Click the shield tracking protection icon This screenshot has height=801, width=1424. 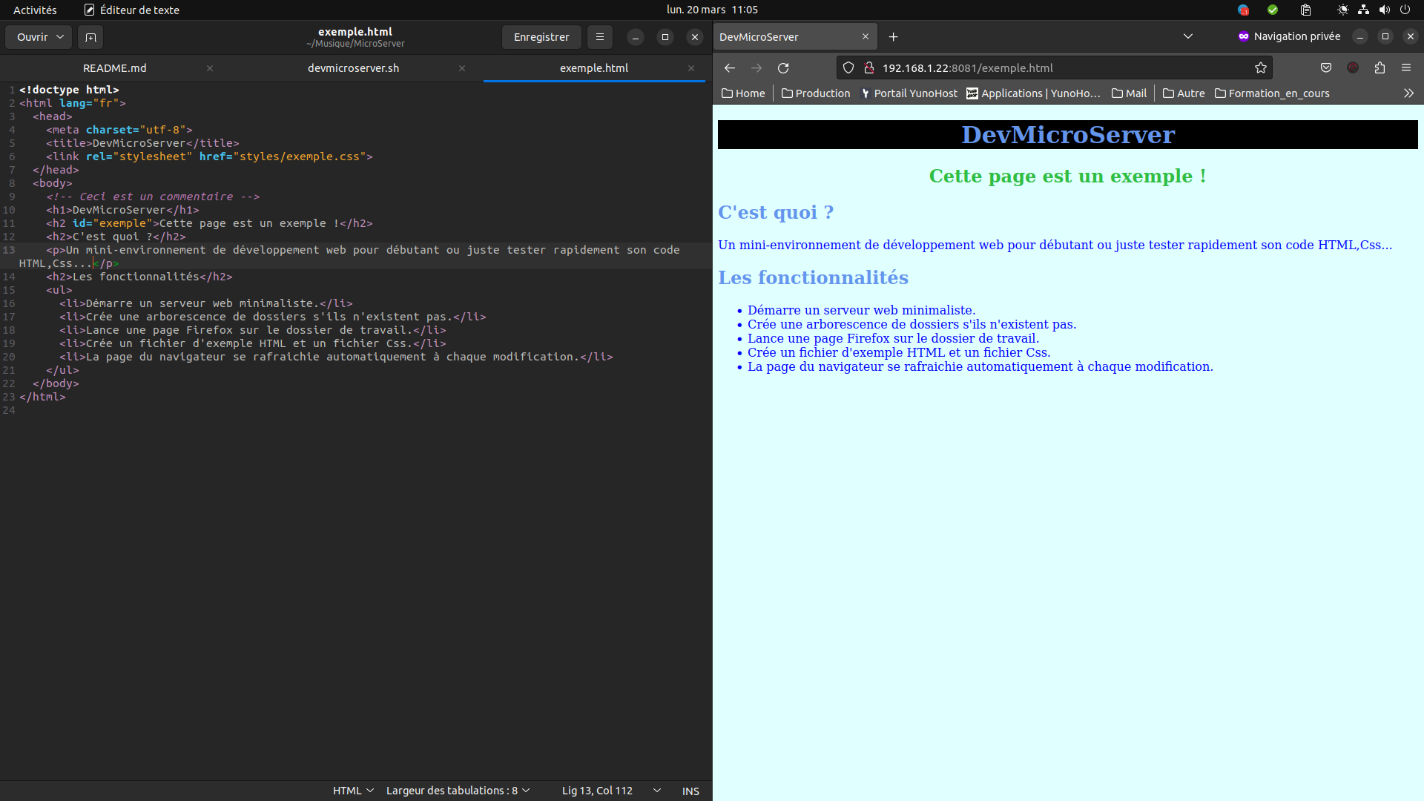pyautogui.click(x=848, y=68)
